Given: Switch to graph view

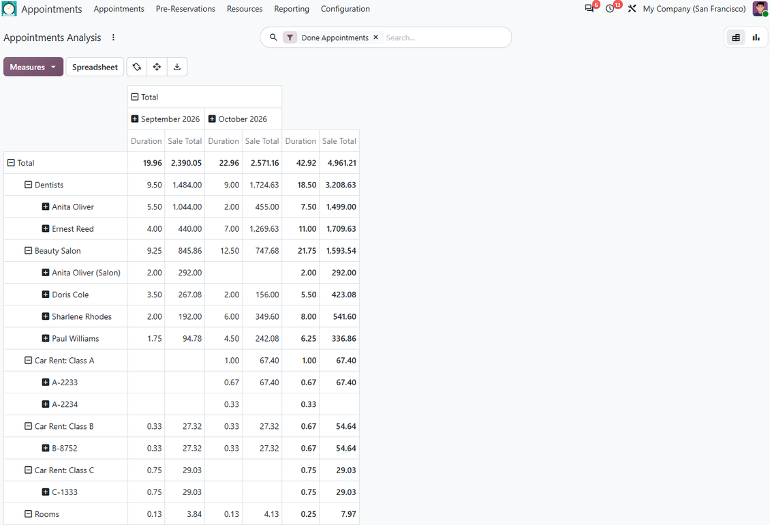Looking at the screenshot, I should tap(756, 37).
